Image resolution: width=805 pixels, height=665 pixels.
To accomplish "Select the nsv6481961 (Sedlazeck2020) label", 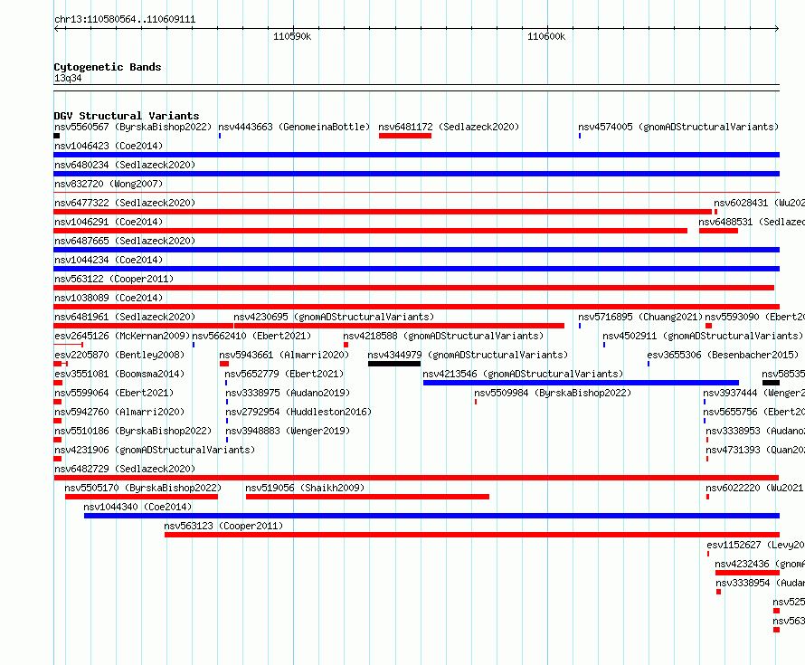I will (x=125, y=317).
